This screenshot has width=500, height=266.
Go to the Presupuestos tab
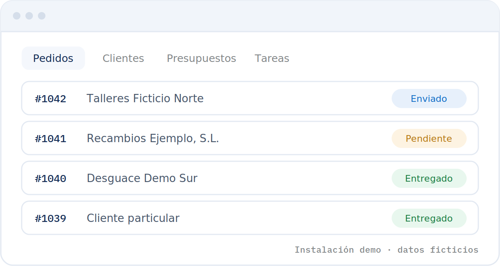click(201, 58)
